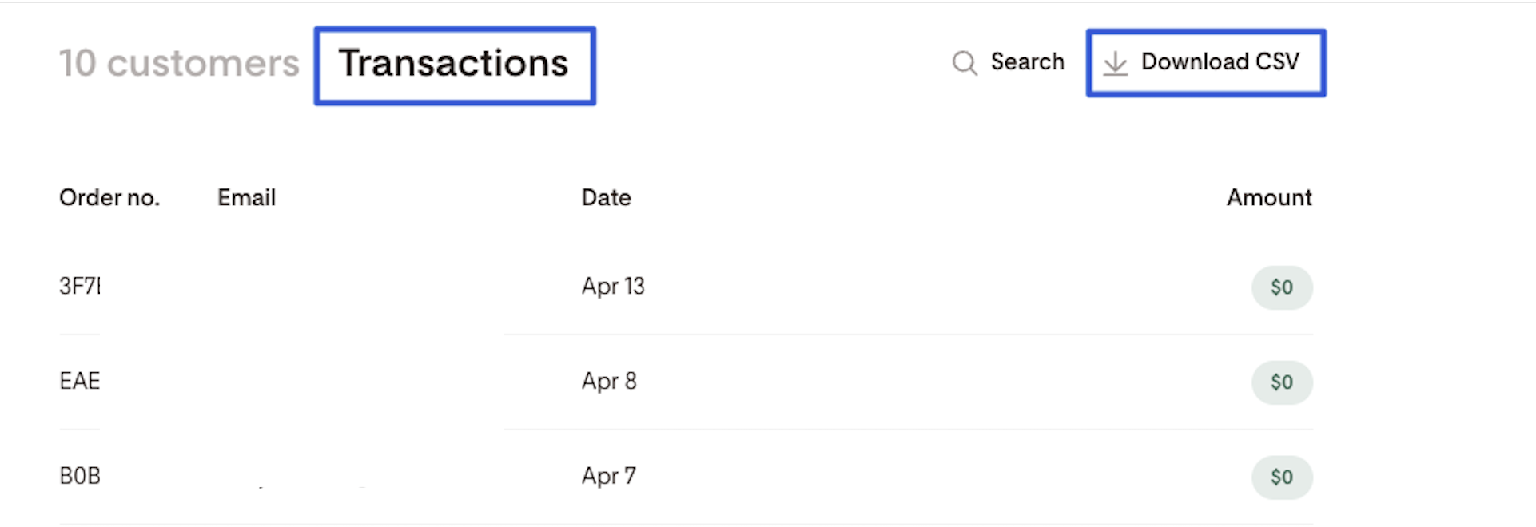Click the $0 badge for Apr 13

[1281, 287]
